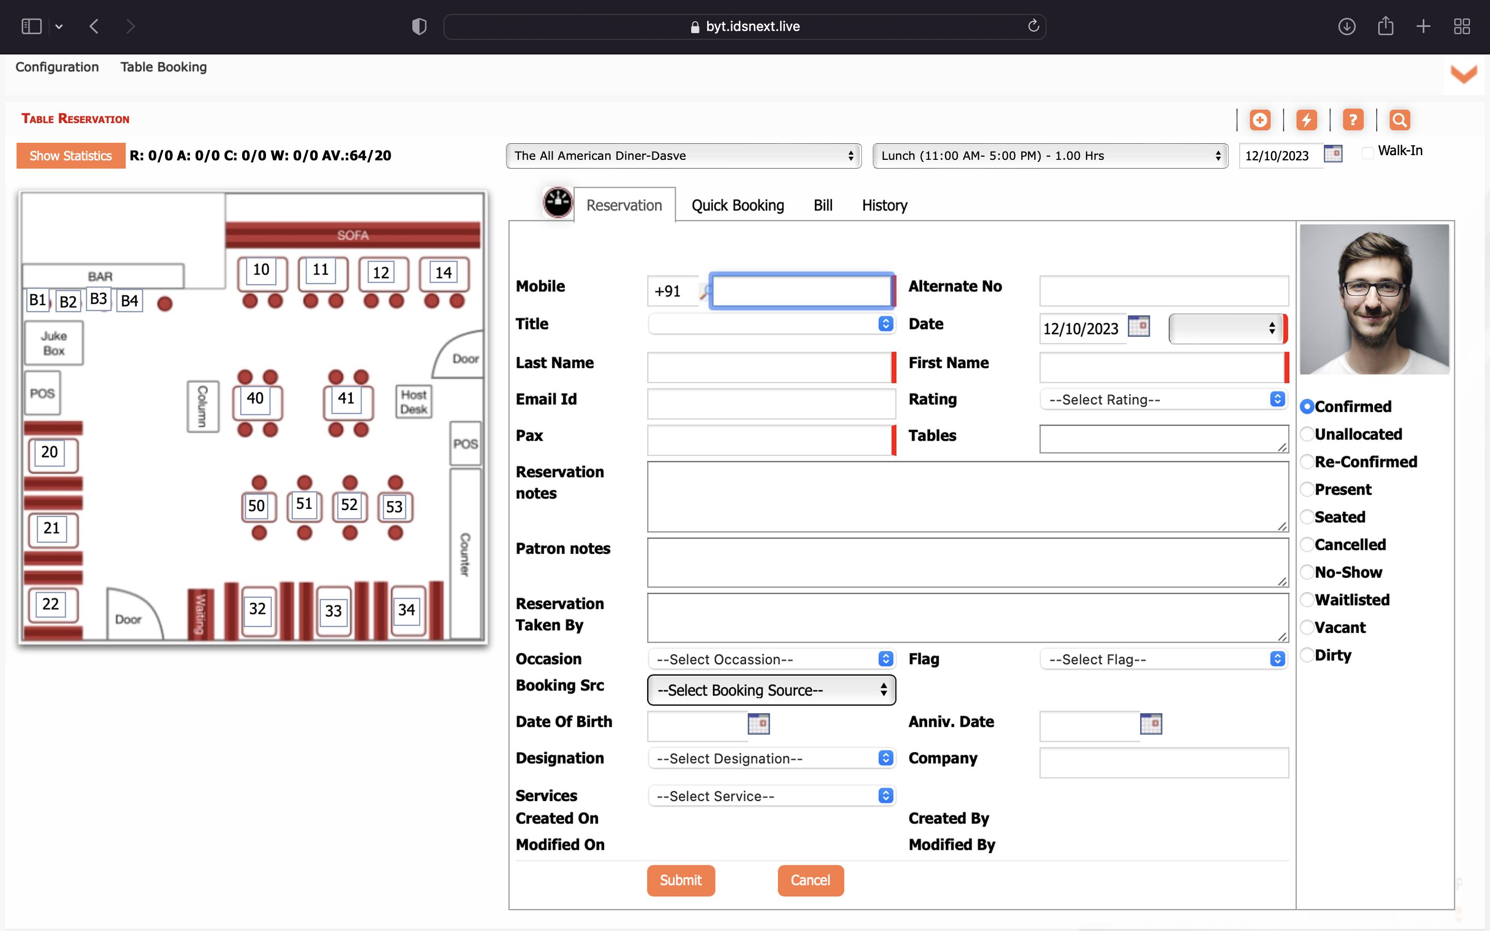Open the orange question mark help icon
This screenshot has width=1490, height=931.
pos(1353,119)
